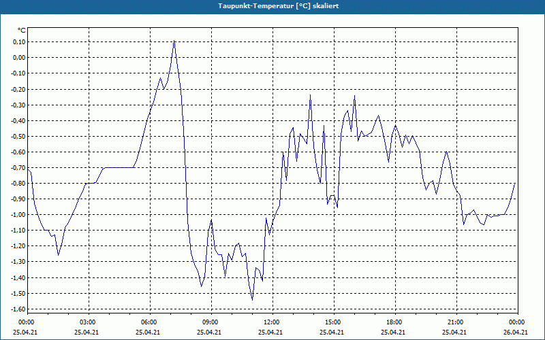Click the -0,50 axis value
Screen dimensions: 545x340
point(18,137)
